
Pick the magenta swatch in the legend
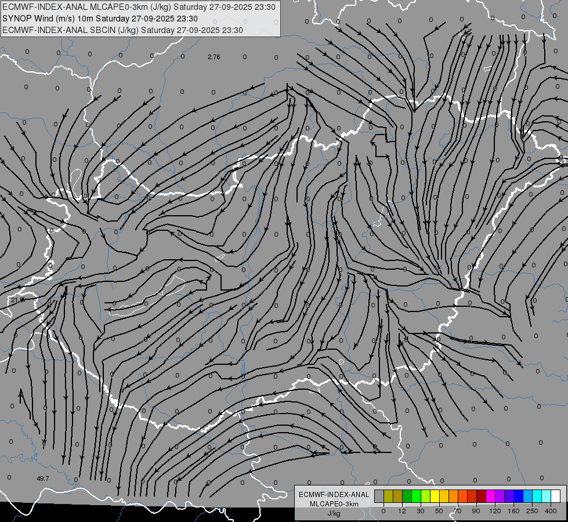click(490, 496)
